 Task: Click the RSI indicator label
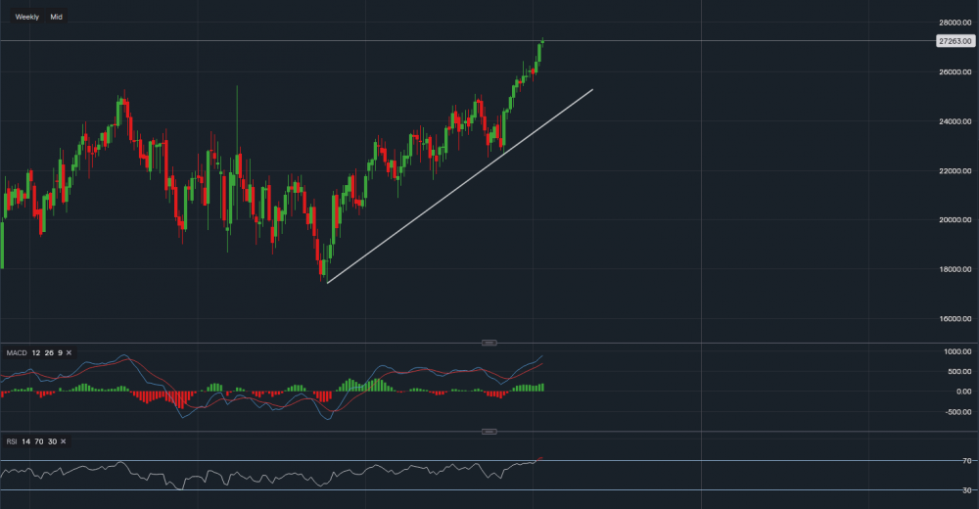click(12, 442)
